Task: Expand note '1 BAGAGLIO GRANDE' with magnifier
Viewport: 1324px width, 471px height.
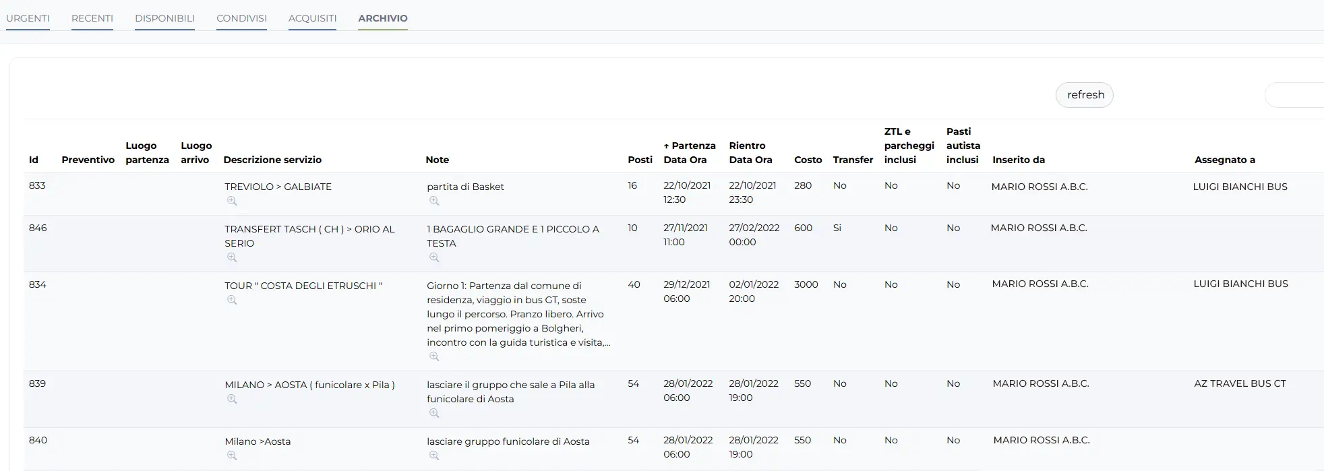Action: (x=434, y=257)
